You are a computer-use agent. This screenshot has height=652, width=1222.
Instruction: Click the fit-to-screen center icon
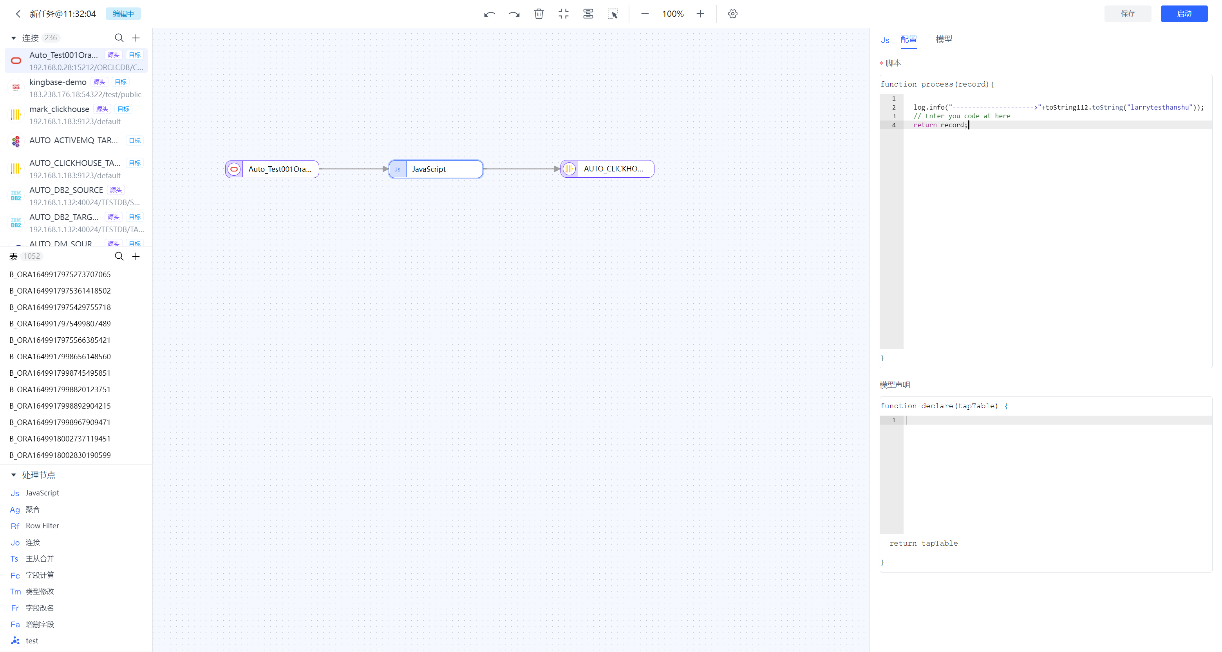coord(563,14)
